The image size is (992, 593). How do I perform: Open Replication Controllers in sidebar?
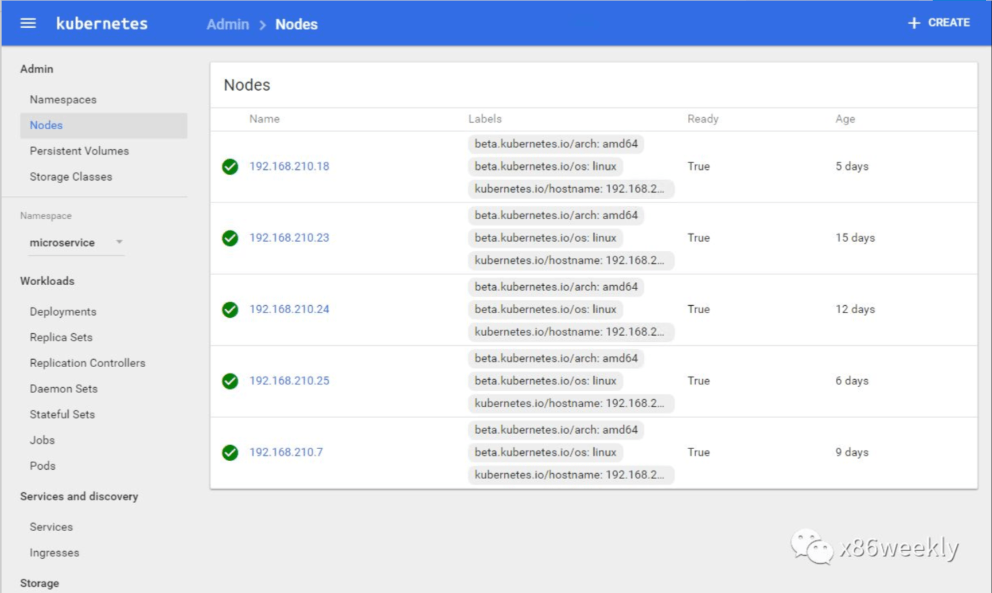pyautogui.click(x=87, y=363)
